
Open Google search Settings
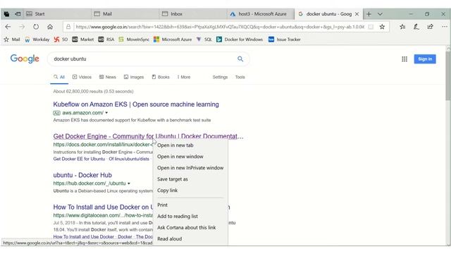[220, 77]
